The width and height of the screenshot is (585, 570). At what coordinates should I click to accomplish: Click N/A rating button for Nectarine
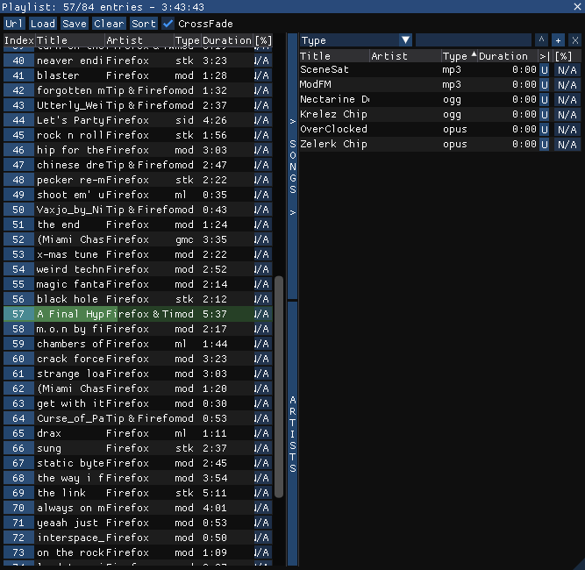click(x=567, y=100)
